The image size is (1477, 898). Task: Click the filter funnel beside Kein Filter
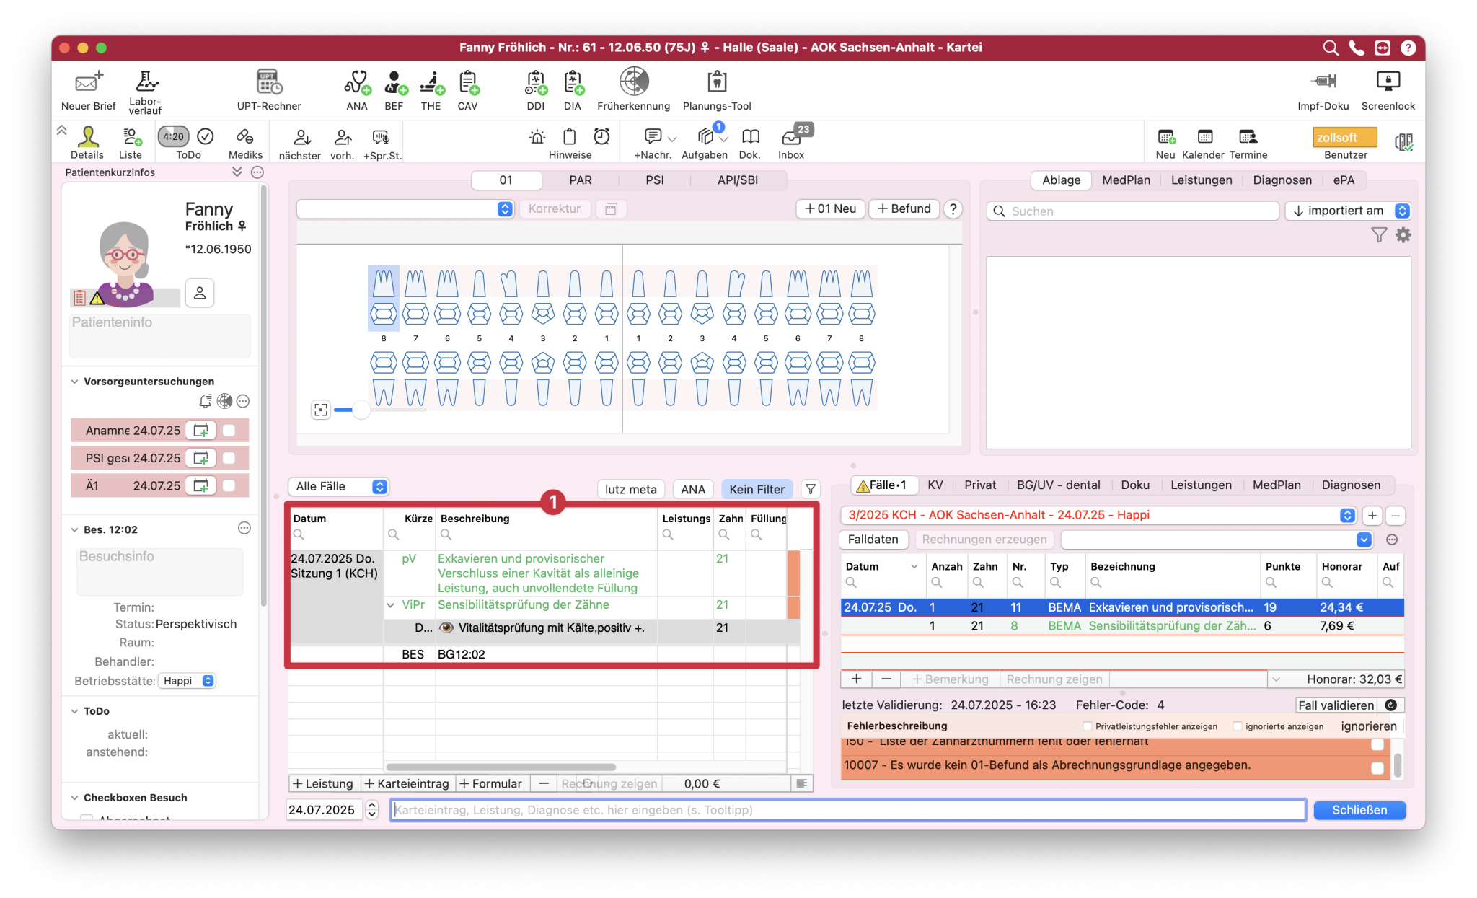811,489
